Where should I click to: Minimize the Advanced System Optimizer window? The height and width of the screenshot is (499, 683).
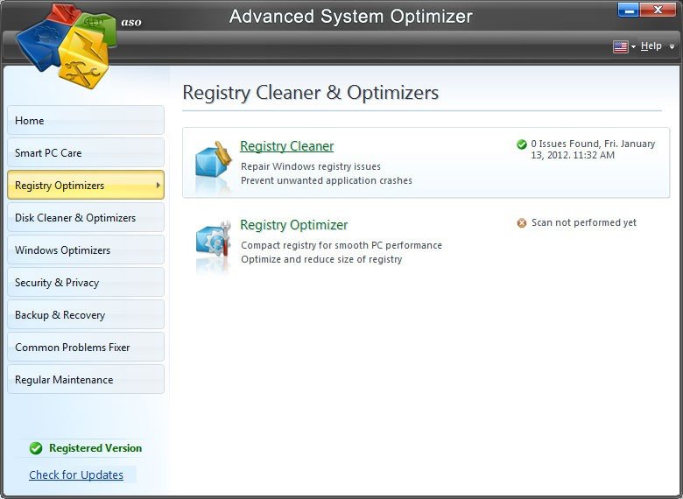628,10
